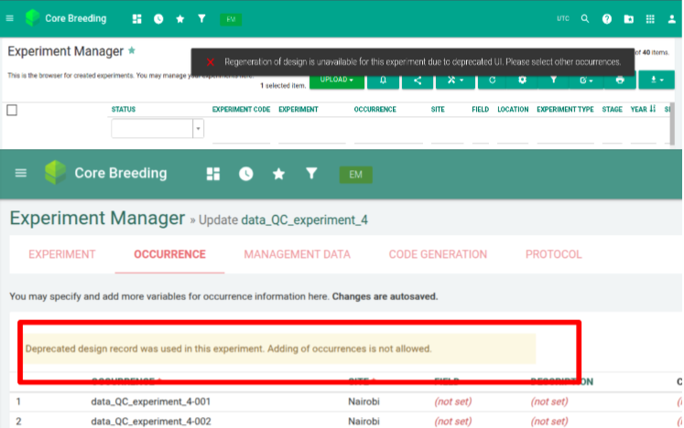Click the help question mark icon
This screenshot has height=428, width=684.
coord(607,18)
